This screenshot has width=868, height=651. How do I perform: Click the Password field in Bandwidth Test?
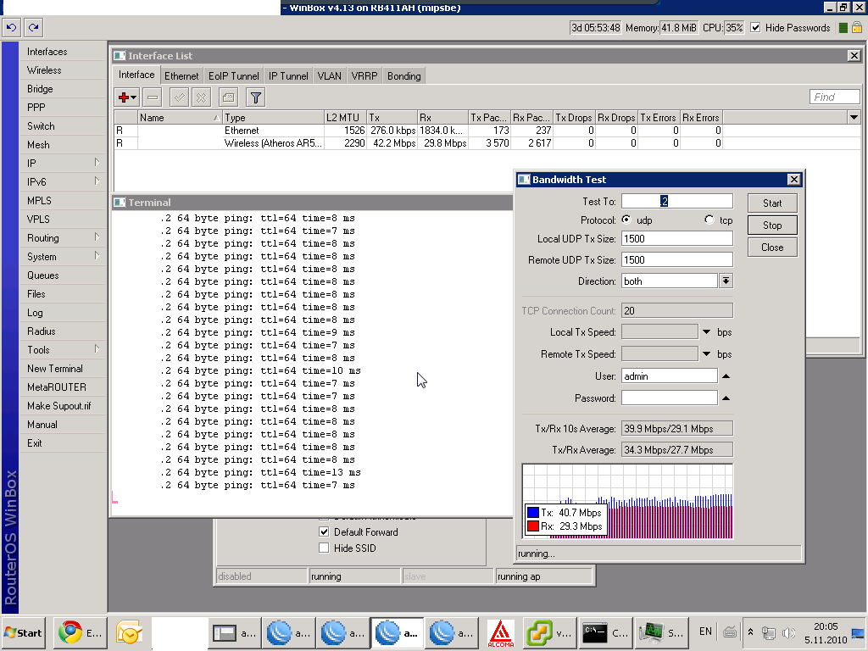670,398
